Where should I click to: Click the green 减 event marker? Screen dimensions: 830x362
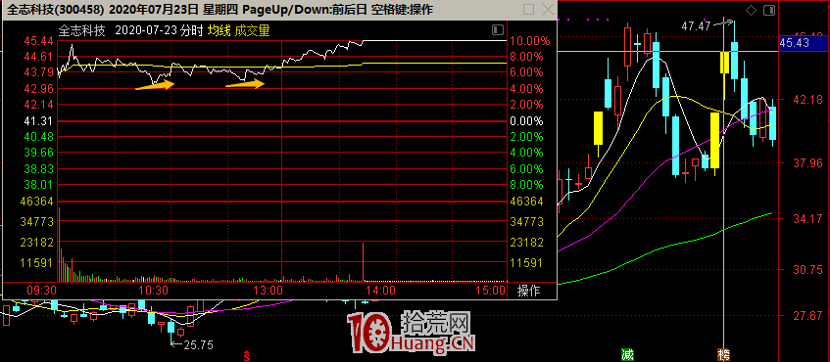click(x=627, y=355)
